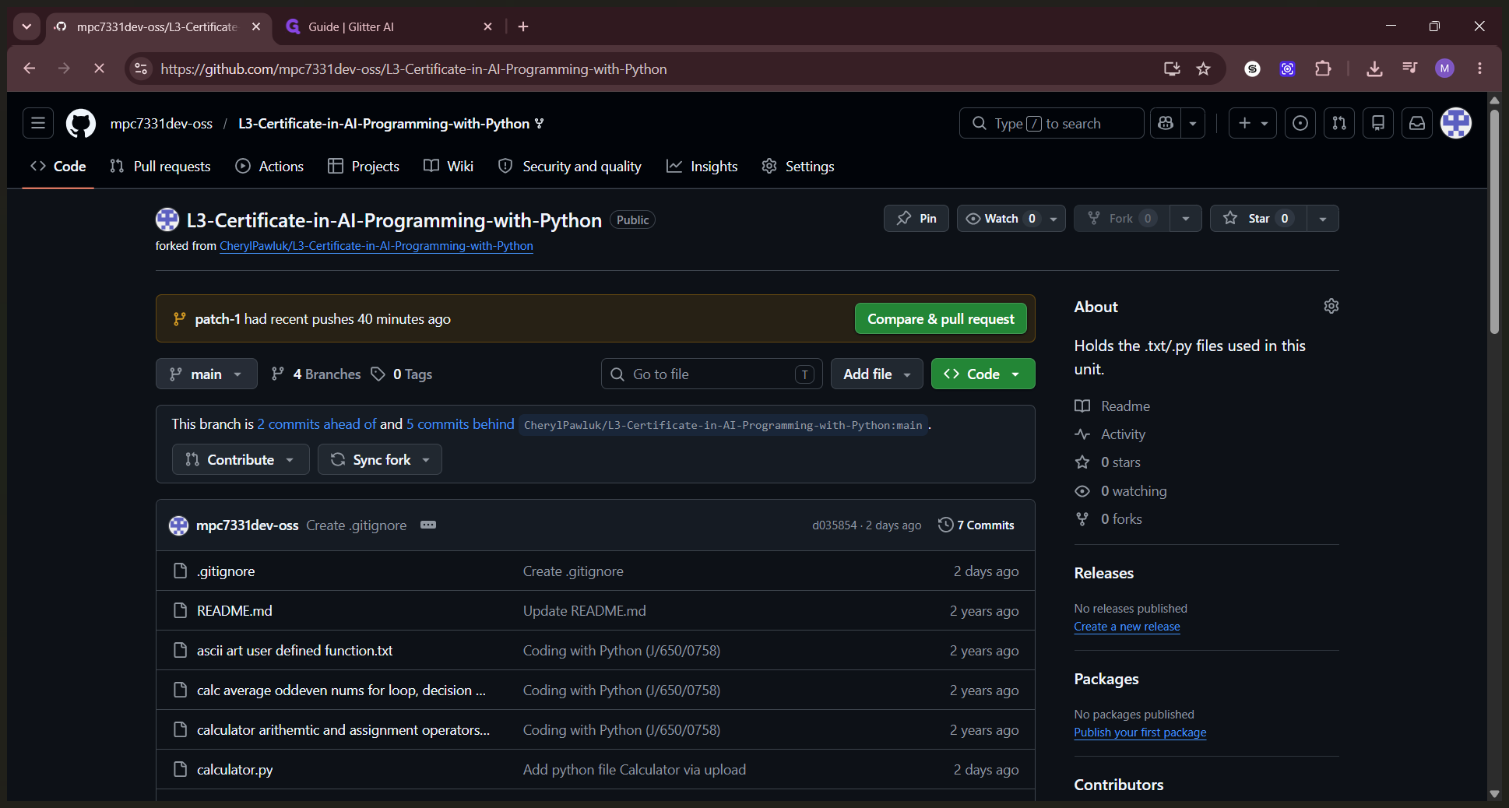
Task: Switch to the Actions tab
Action: (x=269, y=167)
